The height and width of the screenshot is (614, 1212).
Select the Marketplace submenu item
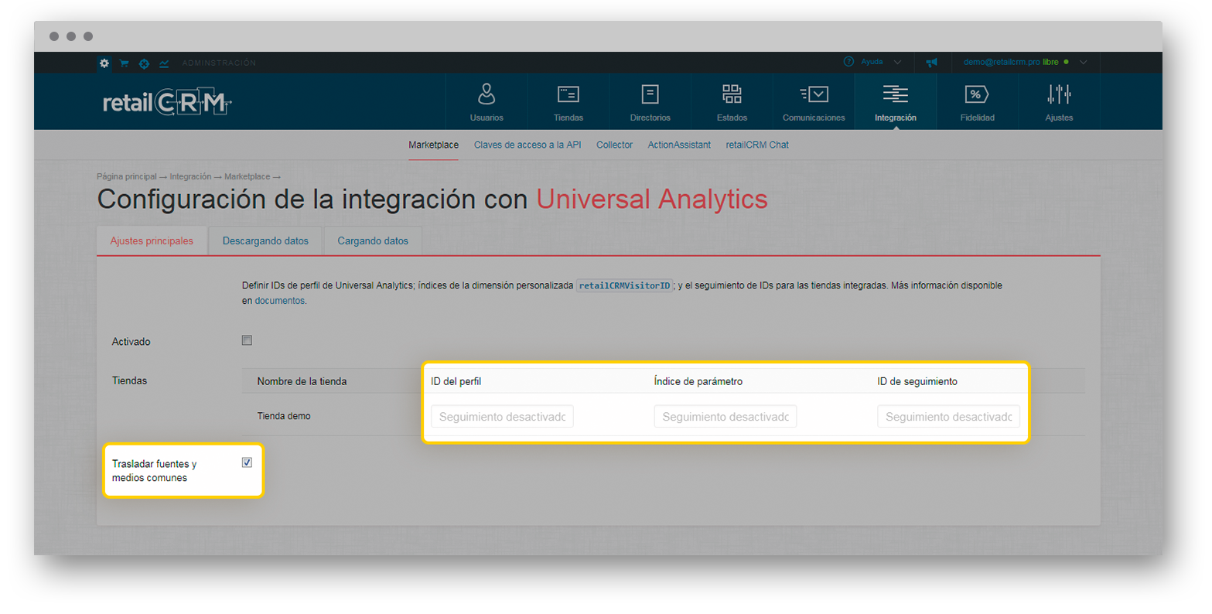(433, 145)
